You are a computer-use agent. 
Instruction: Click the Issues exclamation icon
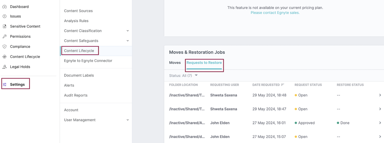click(4, 16)
